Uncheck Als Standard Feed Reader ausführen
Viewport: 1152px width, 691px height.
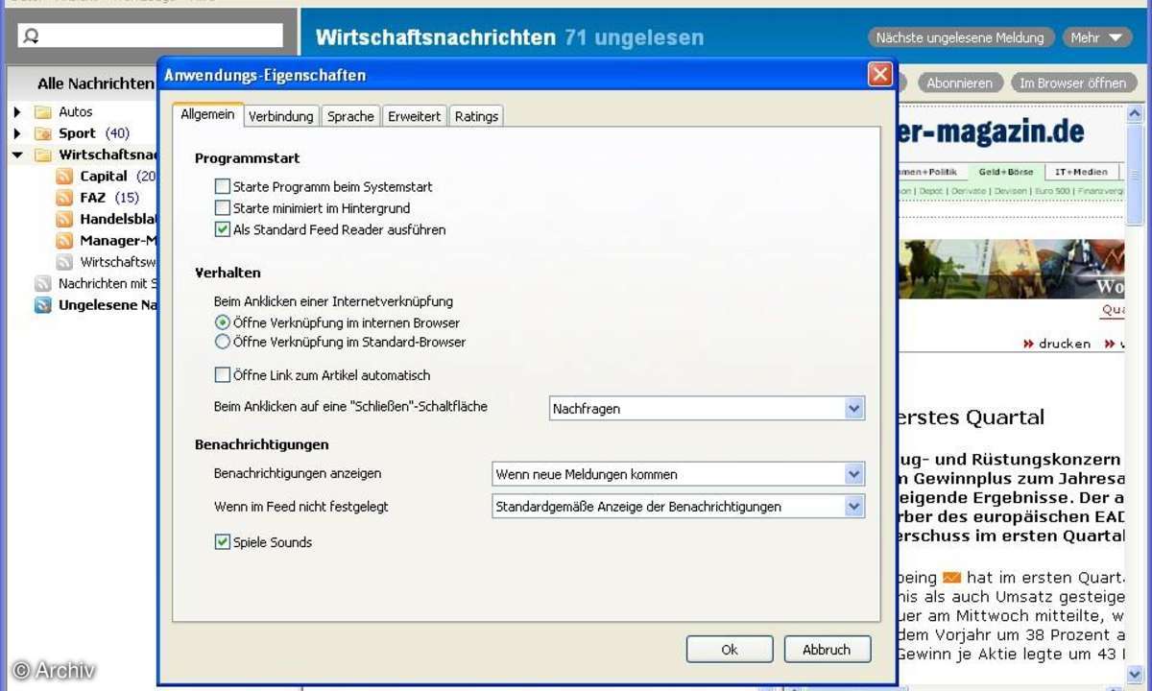223,229
